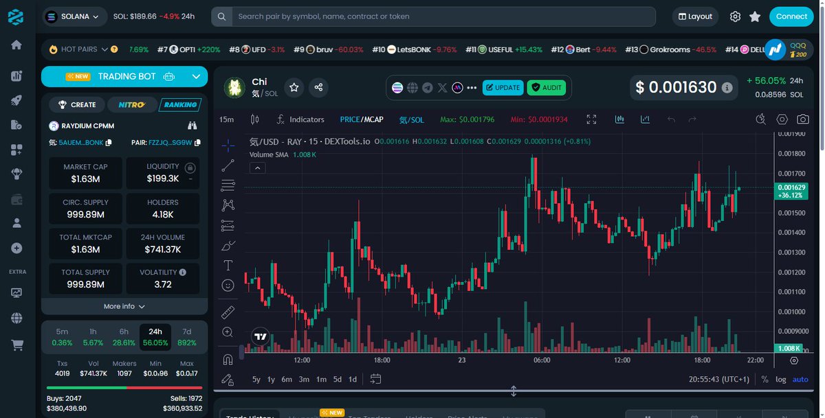Toggle chart fullscreen mode
The image size is (825, 418).
tap(591, 119)
